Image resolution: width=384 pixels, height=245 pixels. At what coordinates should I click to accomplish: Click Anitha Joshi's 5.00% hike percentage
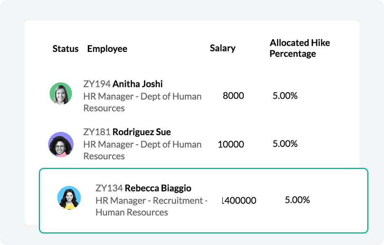click(285, 96)
